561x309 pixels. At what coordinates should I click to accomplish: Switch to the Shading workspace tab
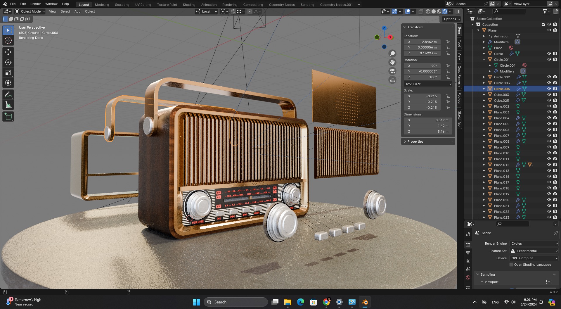pyautogui.click(x=189, y=5)
